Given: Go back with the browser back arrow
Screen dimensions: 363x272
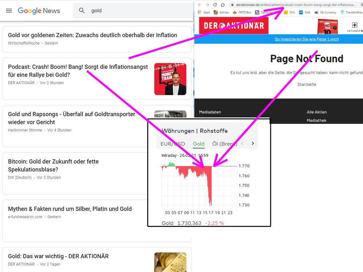Looking at the screenshot, I should pyautogui.click(x=199, y=5).
